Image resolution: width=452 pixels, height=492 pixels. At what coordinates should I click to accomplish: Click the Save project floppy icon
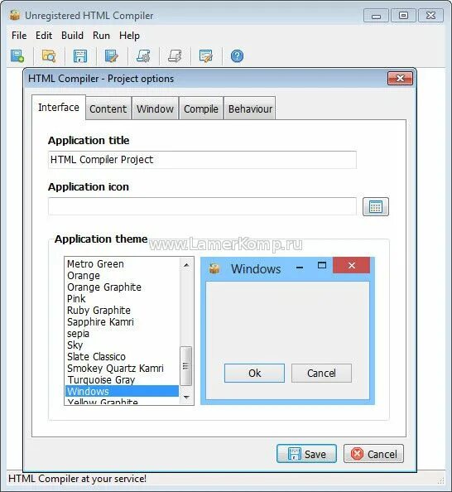pos(80,56)
